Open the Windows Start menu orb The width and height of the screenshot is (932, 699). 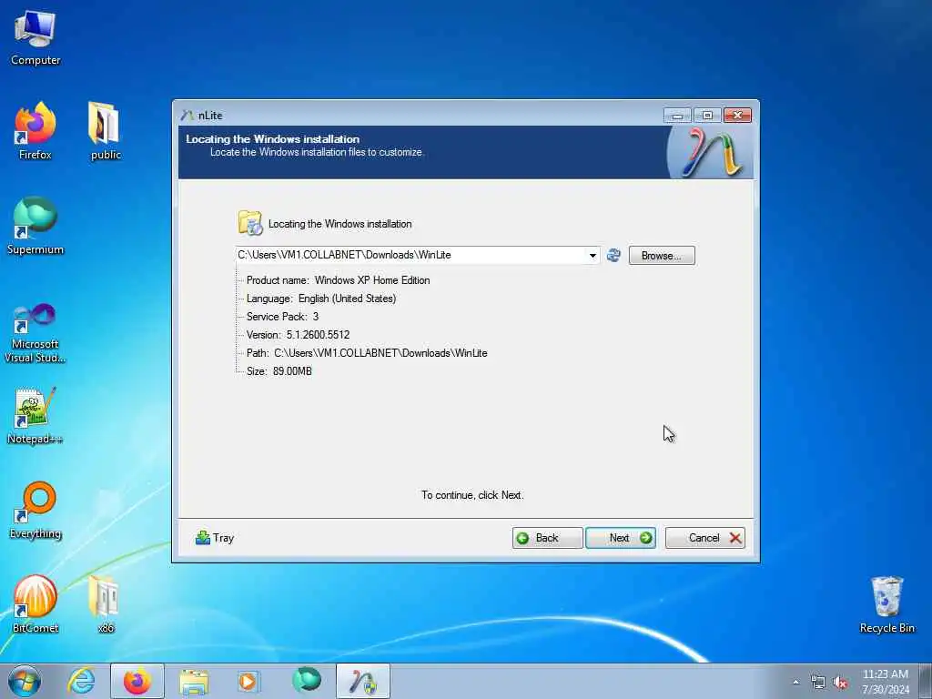(x=25, y=682)
